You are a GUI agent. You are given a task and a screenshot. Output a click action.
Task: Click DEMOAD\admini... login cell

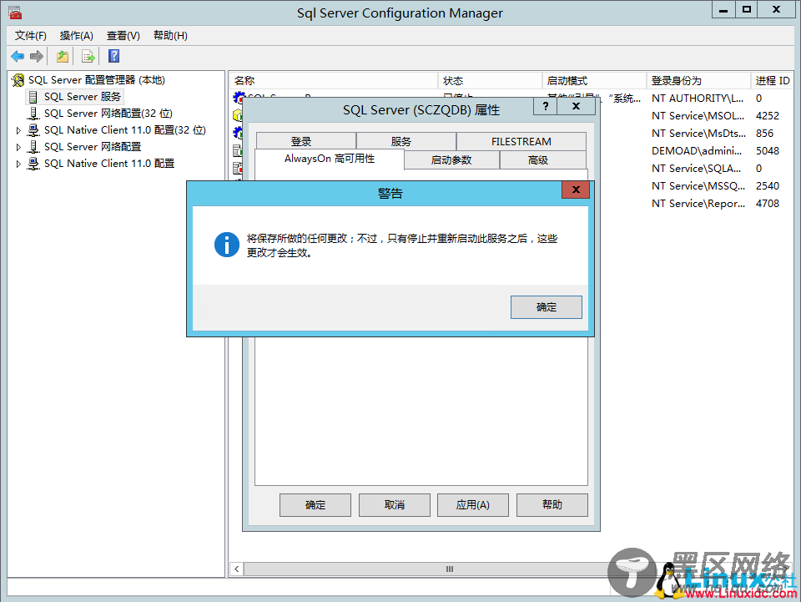[697, 151]
